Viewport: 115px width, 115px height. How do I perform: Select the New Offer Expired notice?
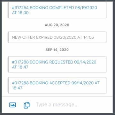click(x=53, y=37)
